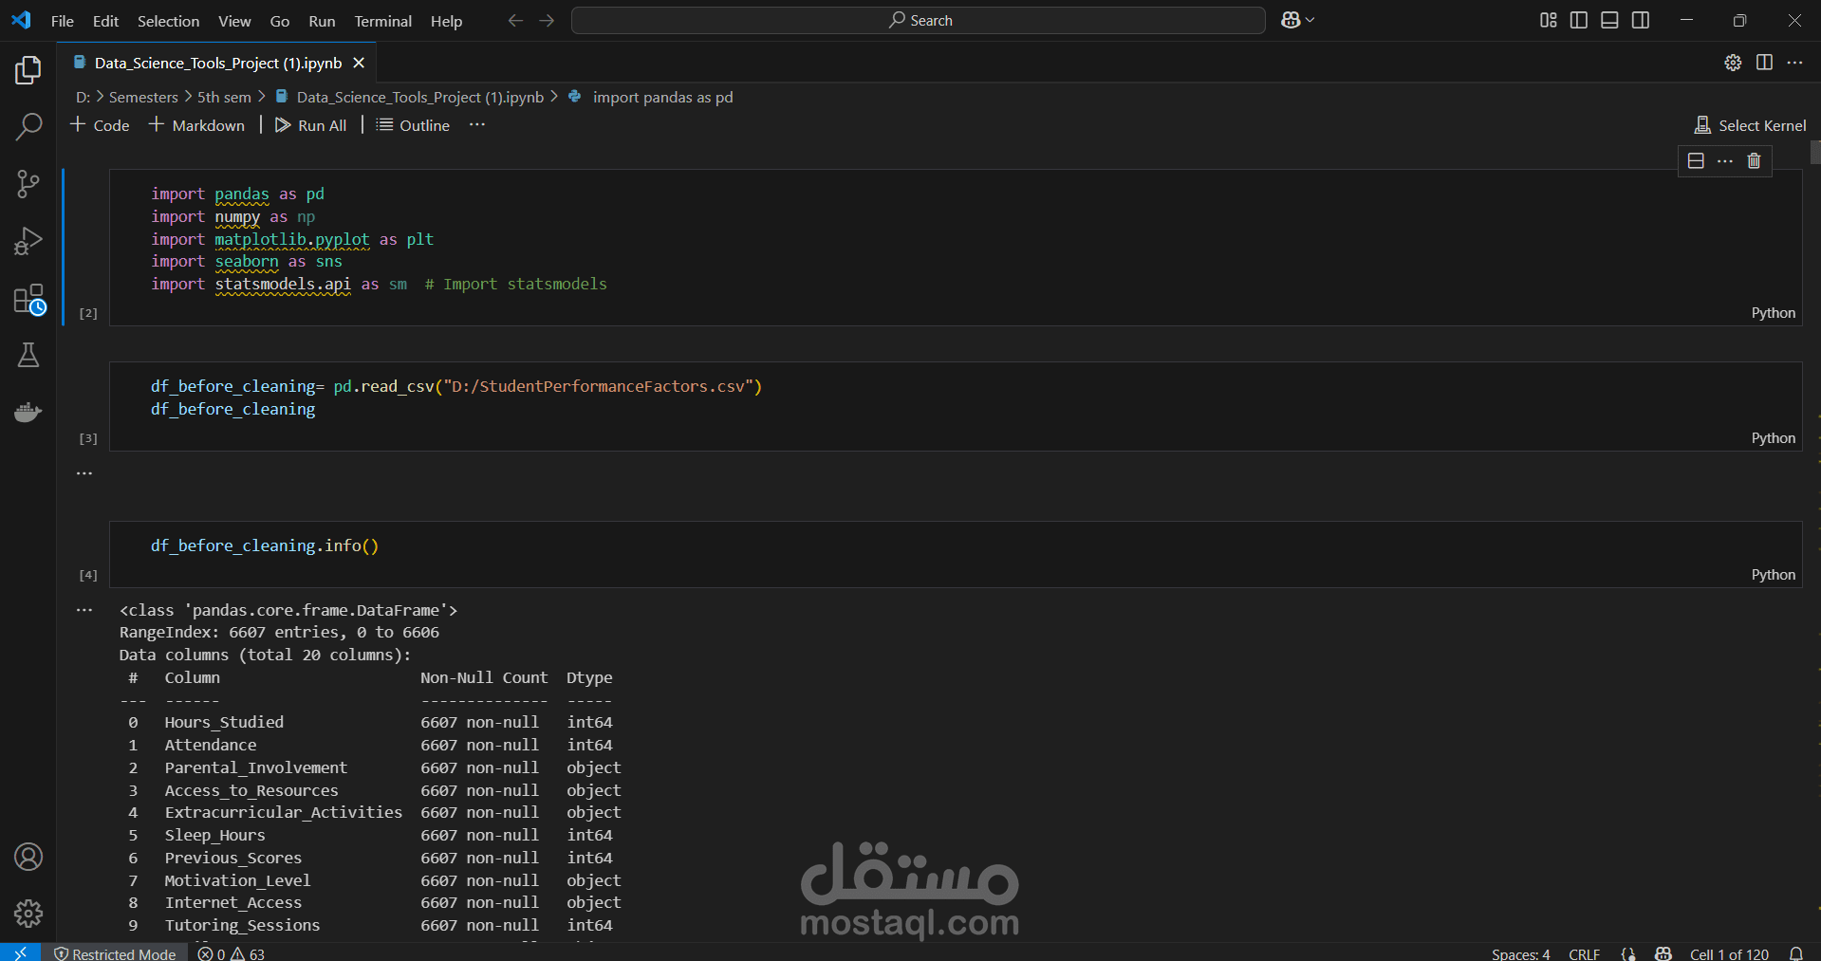Add a new Code cell

pos(100,125)
